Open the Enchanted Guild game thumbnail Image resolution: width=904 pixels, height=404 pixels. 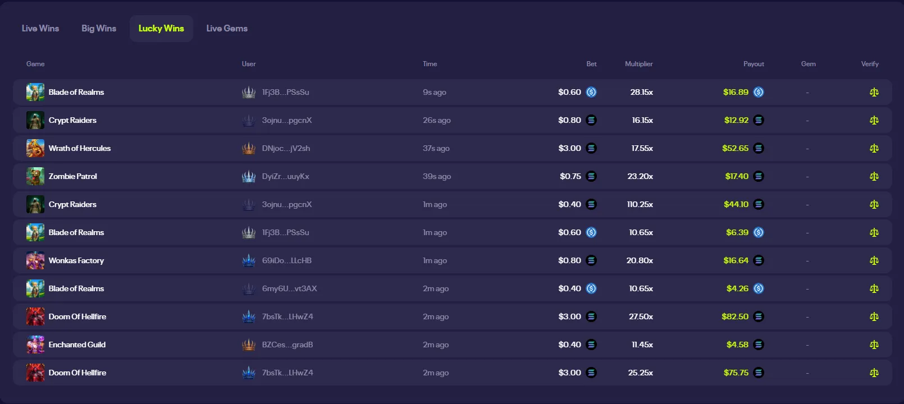tap(35, 345)
